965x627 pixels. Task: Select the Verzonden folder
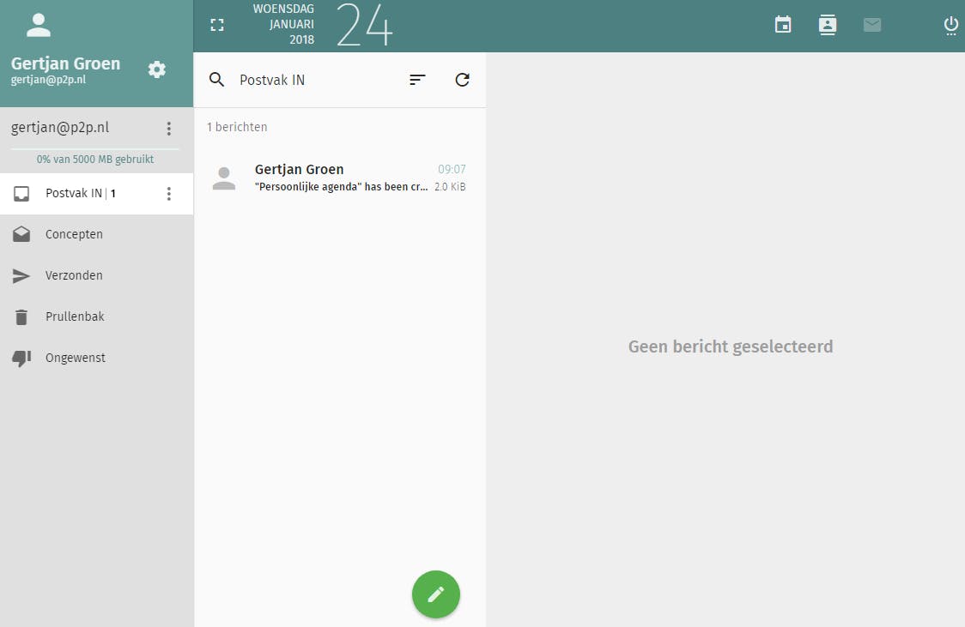[x=73, y=275]
